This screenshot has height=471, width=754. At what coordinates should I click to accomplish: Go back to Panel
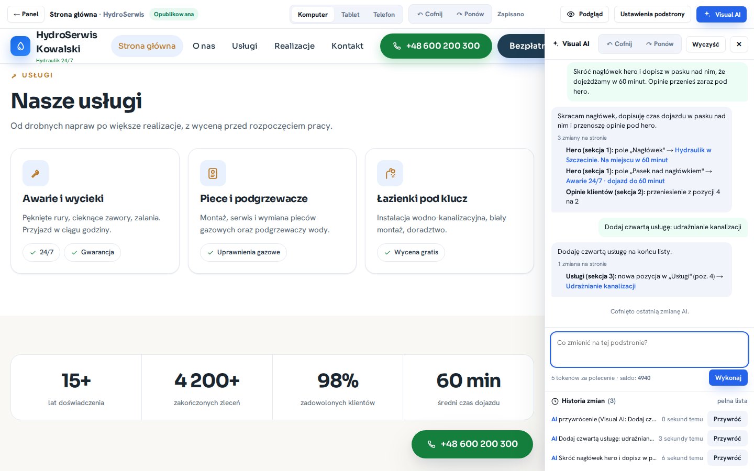pyautogui.click(x=26, y=14)
